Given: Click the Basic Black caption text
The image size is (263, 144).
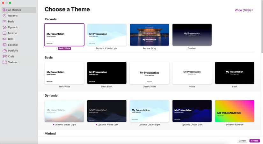Looking at the screenshot, I should 107,87.
